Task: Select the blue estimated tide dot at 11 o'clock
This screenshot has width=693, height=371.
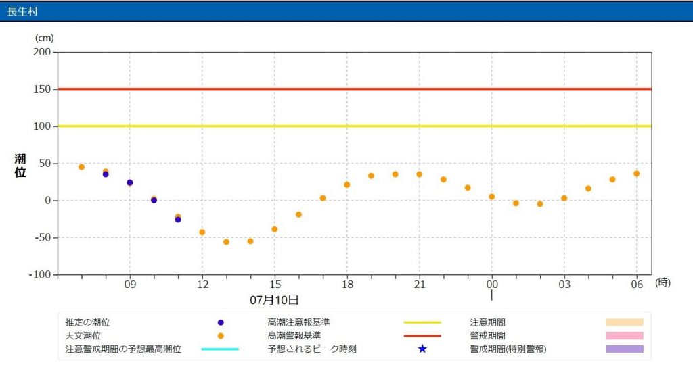Action: (x=178, y=220)
